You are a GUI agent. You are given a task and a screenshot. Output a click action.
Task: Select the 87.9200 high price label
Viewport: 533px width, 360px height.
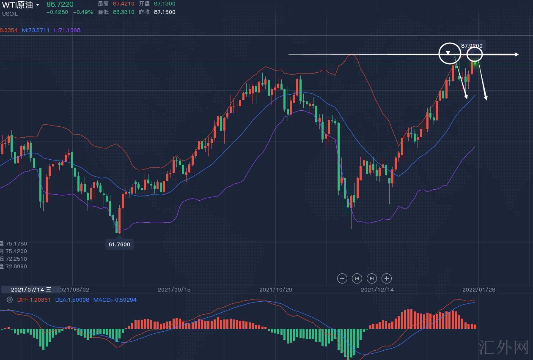472,46
